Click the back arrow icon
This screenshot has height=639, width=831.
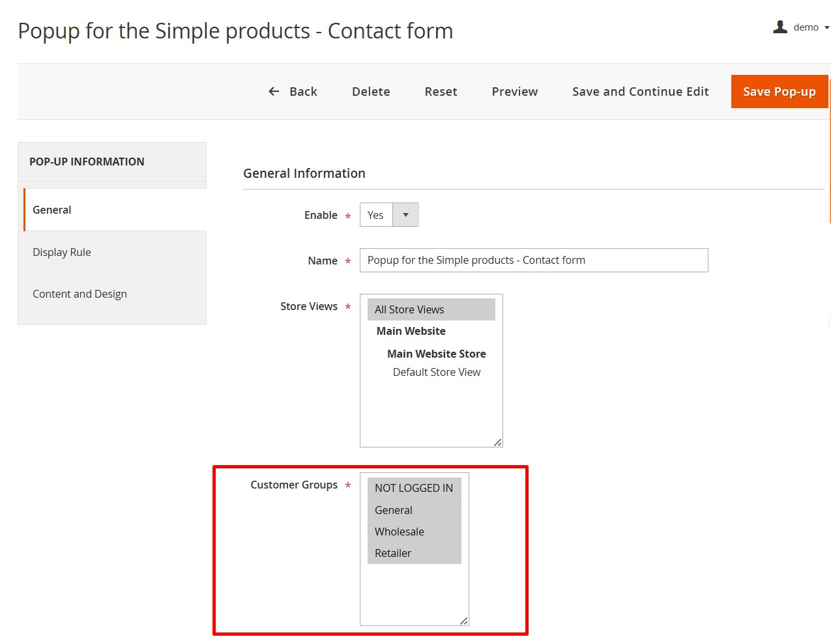274,92
